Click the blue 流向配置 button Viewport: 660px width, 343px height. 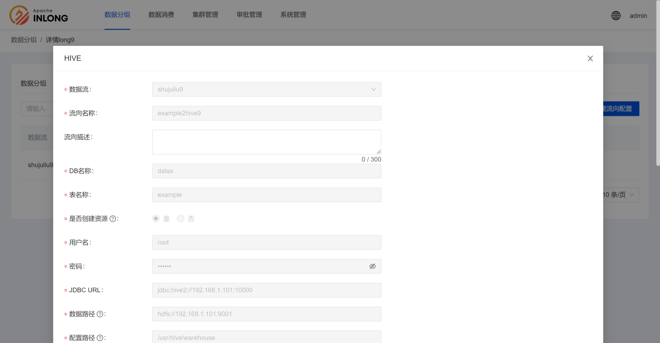point(621,109)
